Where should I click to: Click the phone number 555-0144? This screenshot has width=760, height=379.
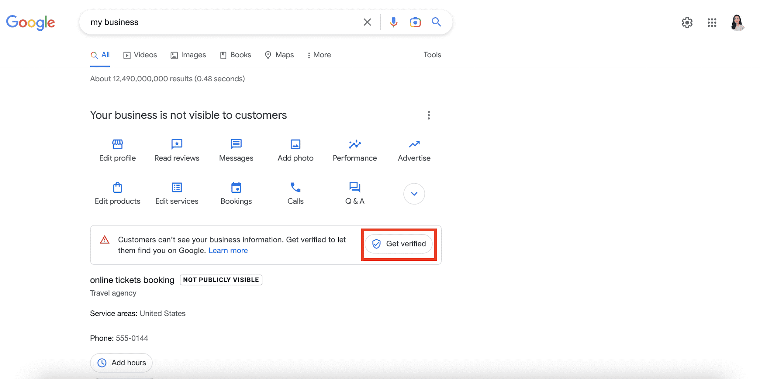(132, 338)
